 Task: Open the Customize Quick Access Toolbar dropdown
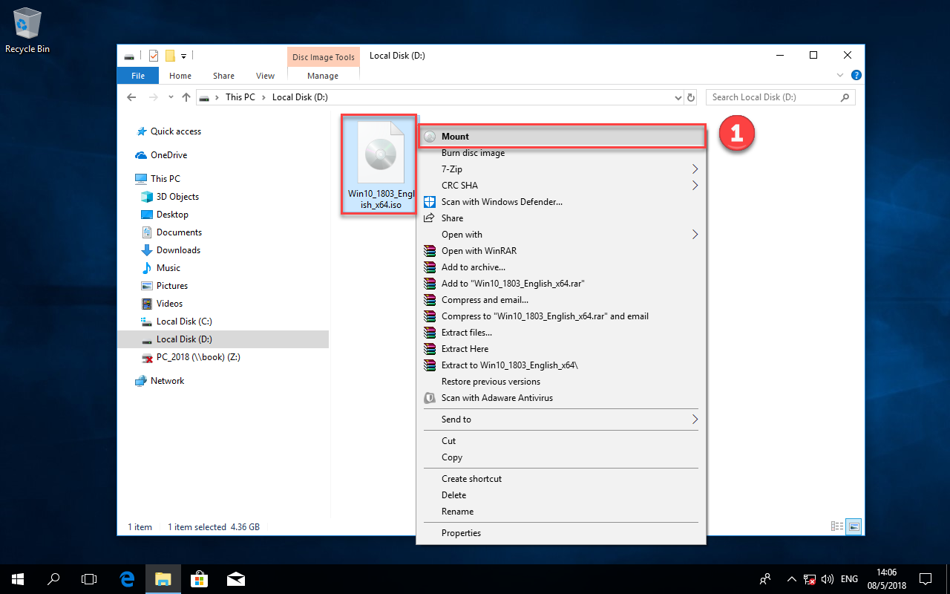pos(183,56)
